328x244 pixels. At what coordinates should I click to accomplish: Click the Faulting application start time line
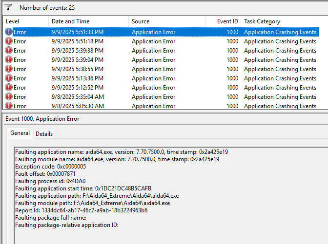pyautogui.click(x=83, y=188)
